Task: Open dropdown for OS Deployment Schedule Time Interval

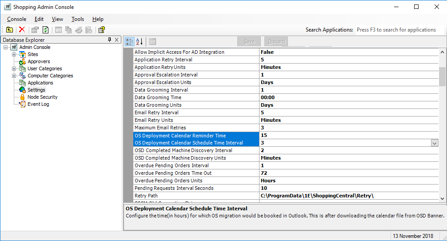Action: coord(435,143)
